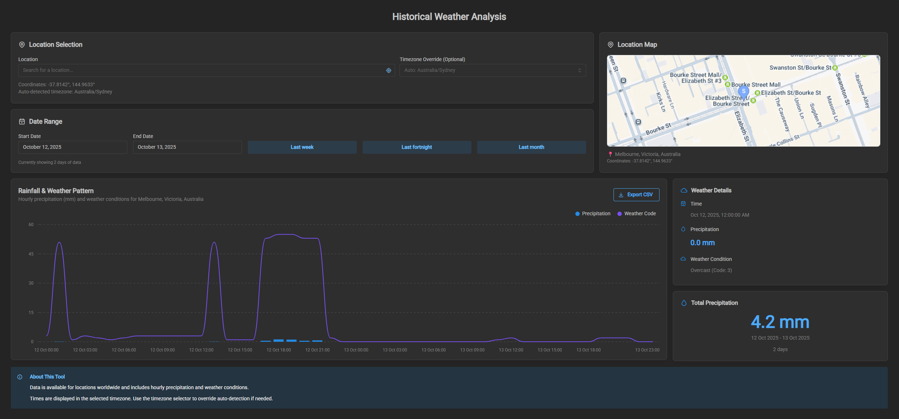899x419 pixels.
Task: Open the Timezone Override dropdown
Action: click(492, 70)
